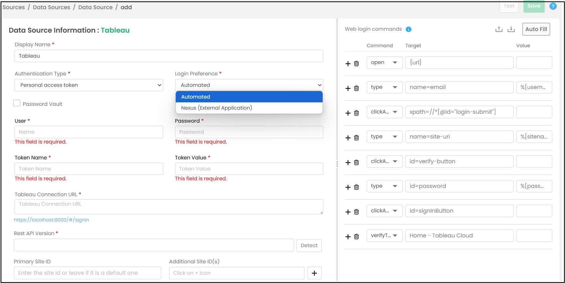Delete the open {url} command row
This screenshot has width=565, height=283.
click(x=357, y=64)
